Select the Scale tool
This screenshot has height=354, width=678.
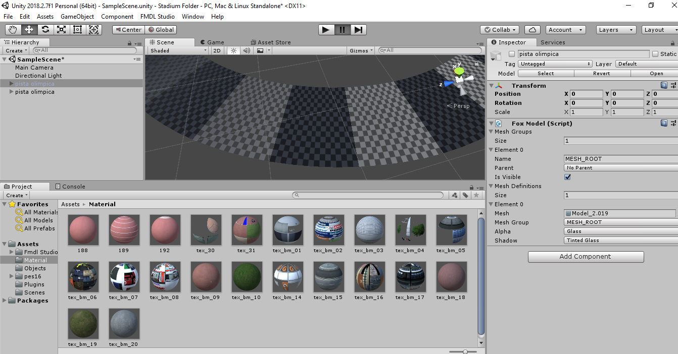pyautogui.click(x=61, y=30)
